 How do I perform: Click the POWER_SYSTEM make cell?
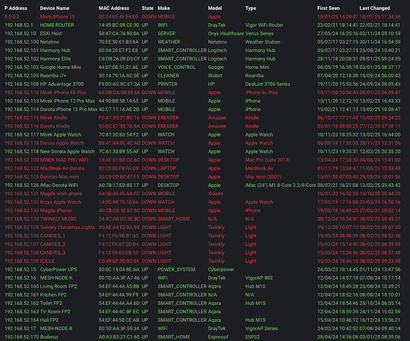176,269
